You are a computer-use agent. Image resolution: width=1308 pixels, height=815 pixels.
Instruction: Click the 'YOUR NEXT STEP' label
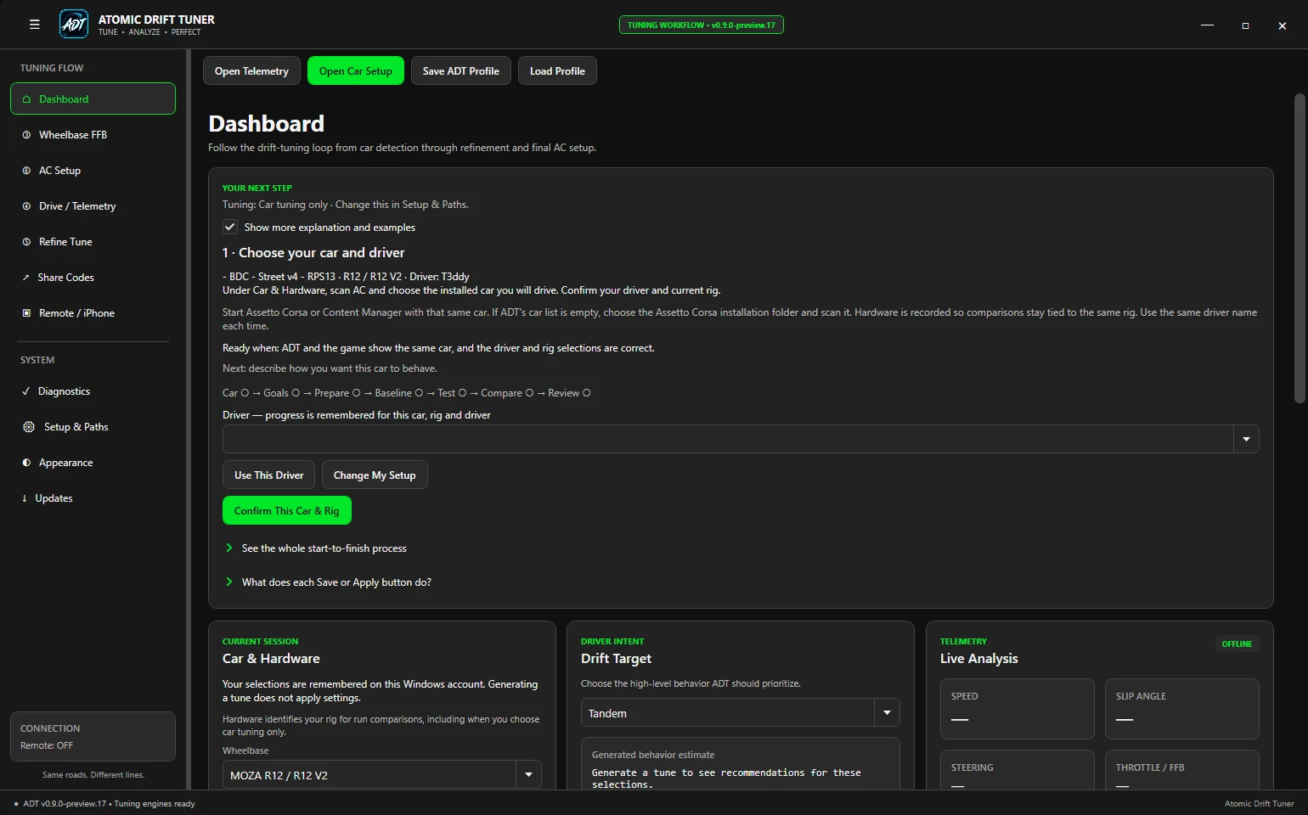(257, 188)
